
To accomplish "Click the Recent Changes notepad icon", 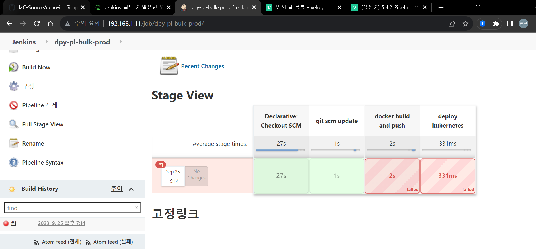I will tap(169, 66).
